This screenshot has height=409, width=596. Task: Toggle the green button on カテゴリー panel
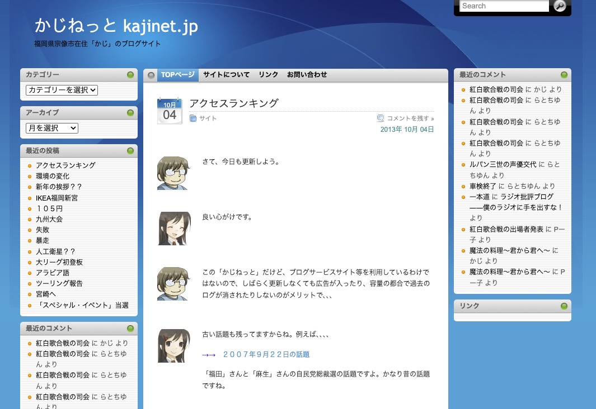pos(130,75)
